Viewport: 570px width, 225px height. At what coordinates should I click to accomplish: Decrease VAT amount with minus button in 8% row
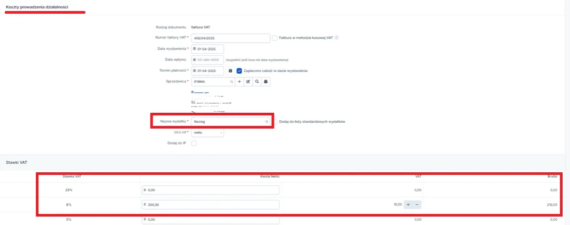tap(417, 204)
